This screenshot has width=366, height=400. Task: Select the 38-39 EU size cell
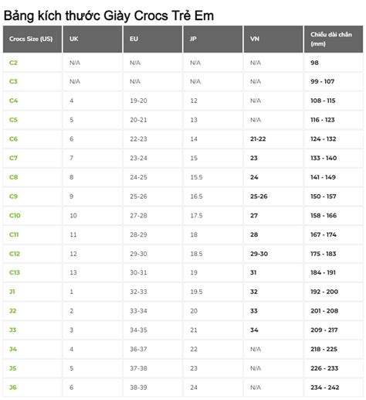pyautogui.click(x=138, y=388)
